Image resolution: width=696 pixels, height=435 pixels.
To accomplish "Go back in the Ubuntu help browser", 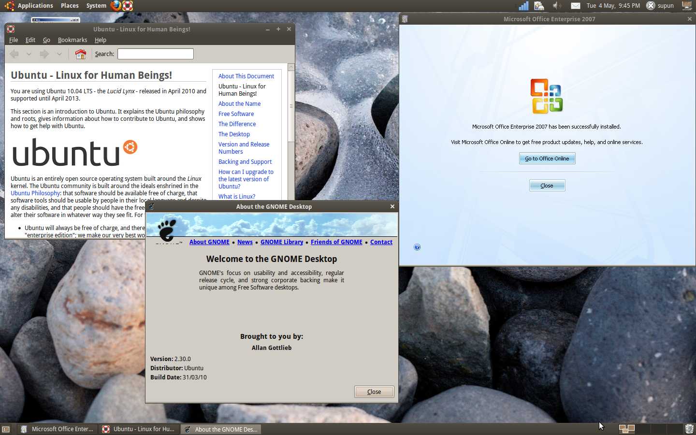I will click(x=14, y=54).
